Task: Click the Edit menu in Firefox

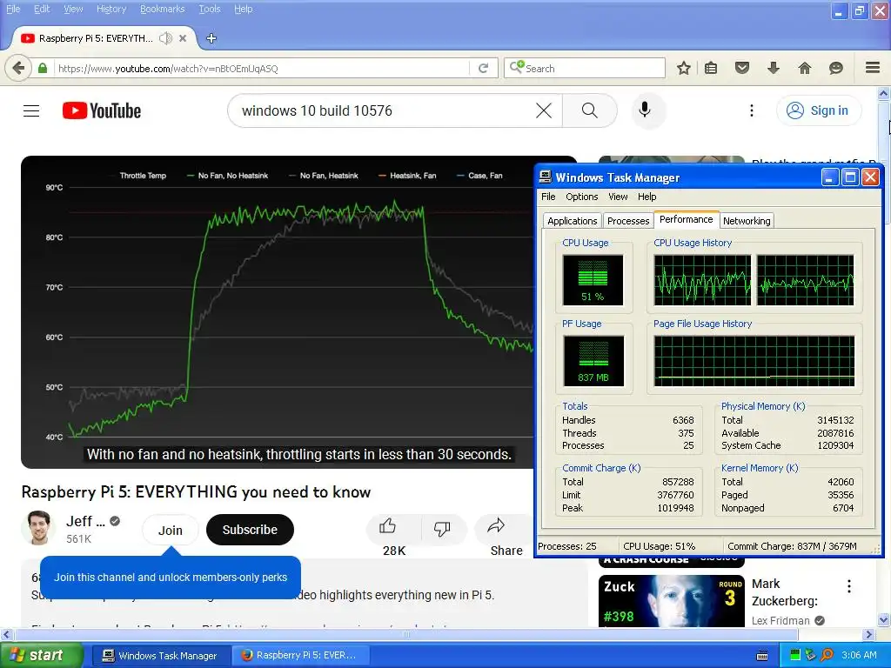Action: (x=42, y=9)
